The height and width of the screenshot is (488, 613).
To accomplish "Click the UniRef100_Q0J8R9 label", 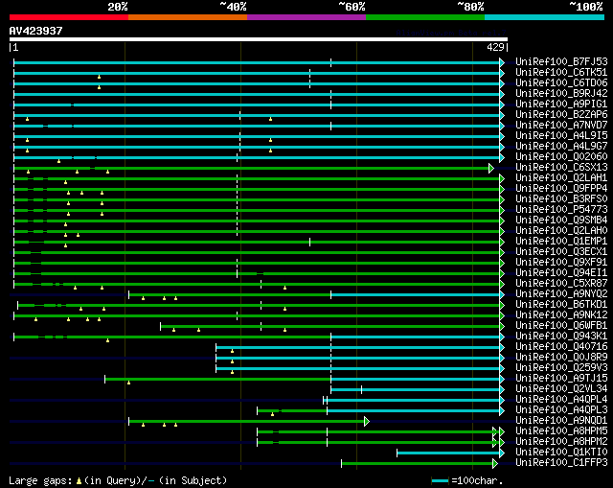I will point(561,358).
